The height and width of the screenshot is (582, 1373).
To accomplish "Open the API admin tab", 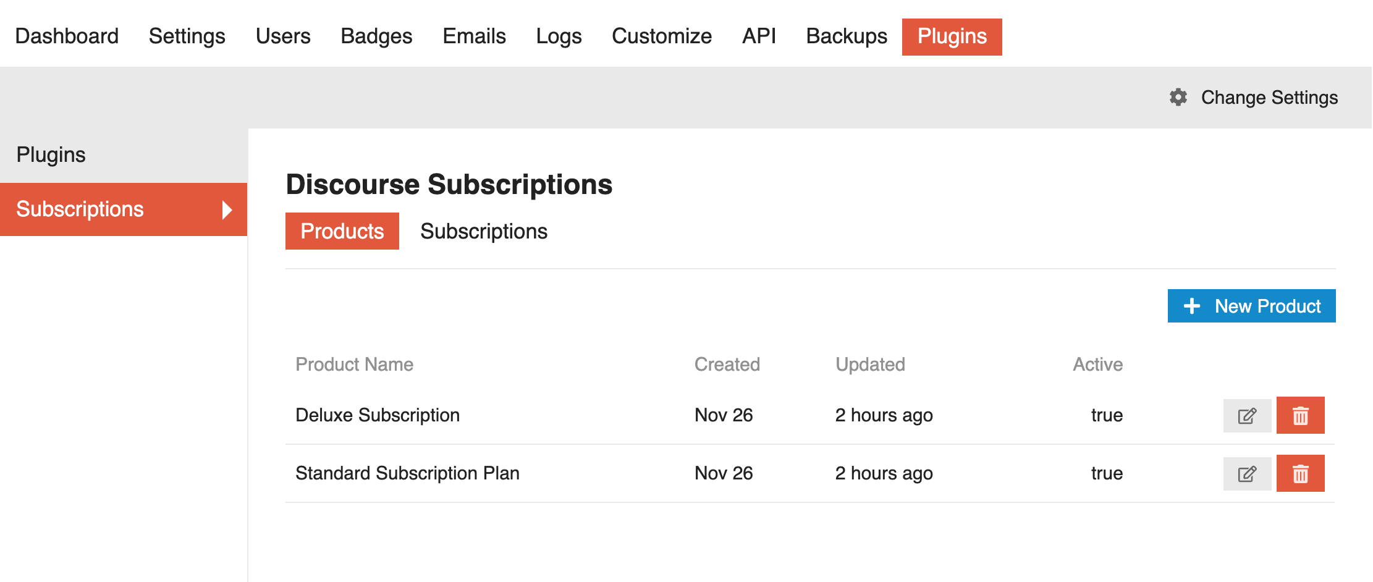I will tap(759, 36).
